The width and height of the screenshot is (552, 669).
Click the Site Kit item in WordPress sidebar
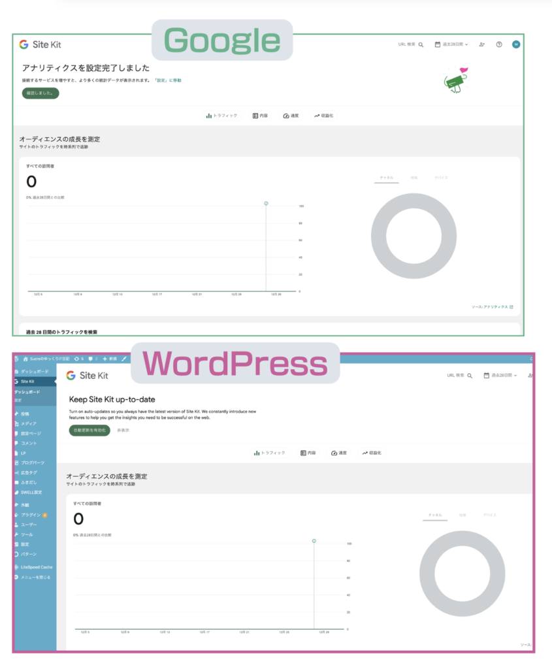[x=27, y=381]
